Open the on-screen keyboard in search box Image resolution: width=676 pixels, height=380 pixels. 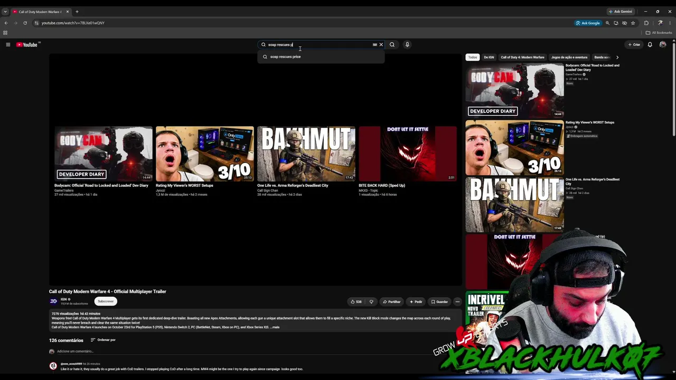[x=375, y=45]
